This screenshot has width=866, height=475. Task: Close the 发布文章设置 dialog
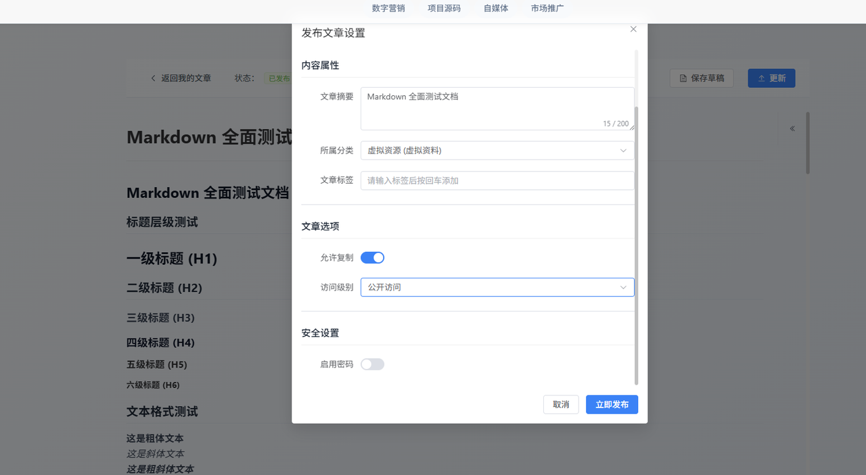(633, 29)
